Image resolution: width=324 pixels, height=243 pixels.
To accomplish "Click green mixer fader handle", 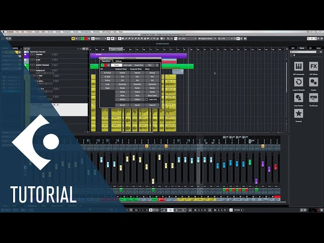I will (250, 162).
